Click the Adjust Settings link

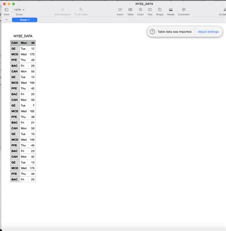point(208,32)
